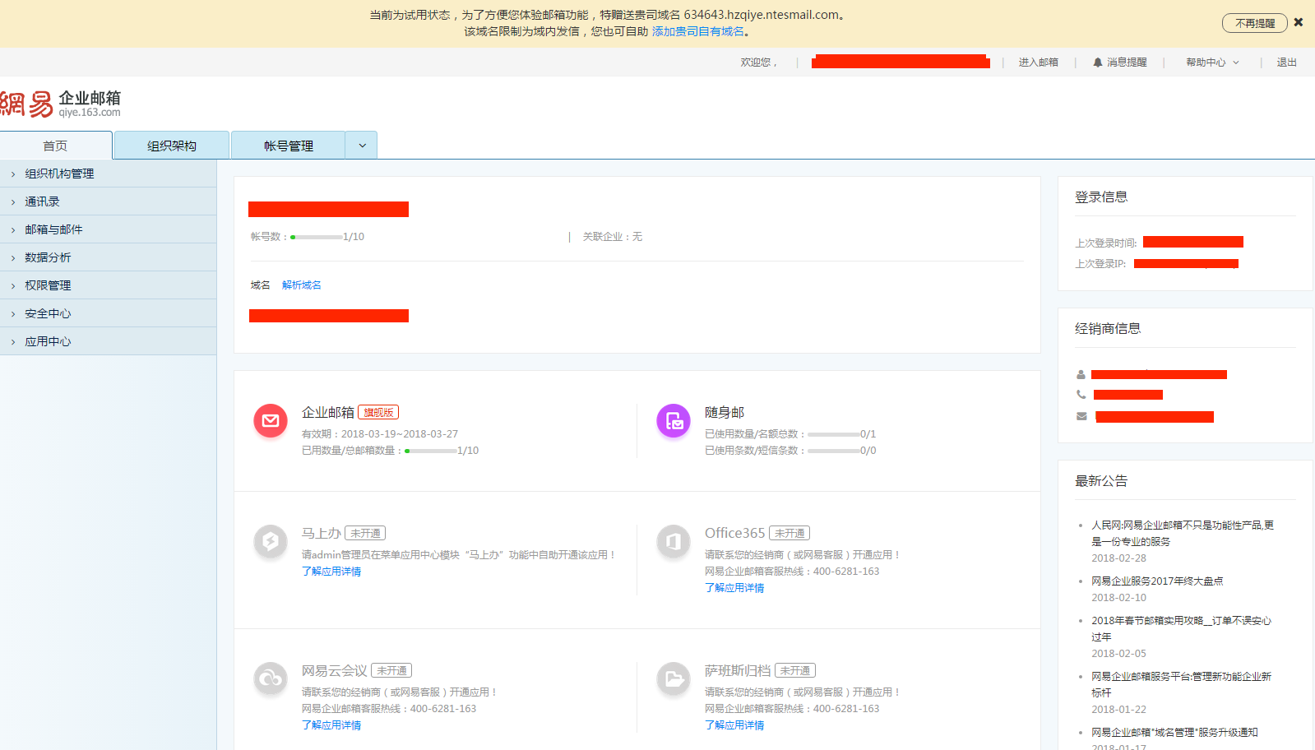Screen dimensions: 1315x750
Task: Open announcement 2018年春节邮箱实用攻略
Action: pos(1182,628)
